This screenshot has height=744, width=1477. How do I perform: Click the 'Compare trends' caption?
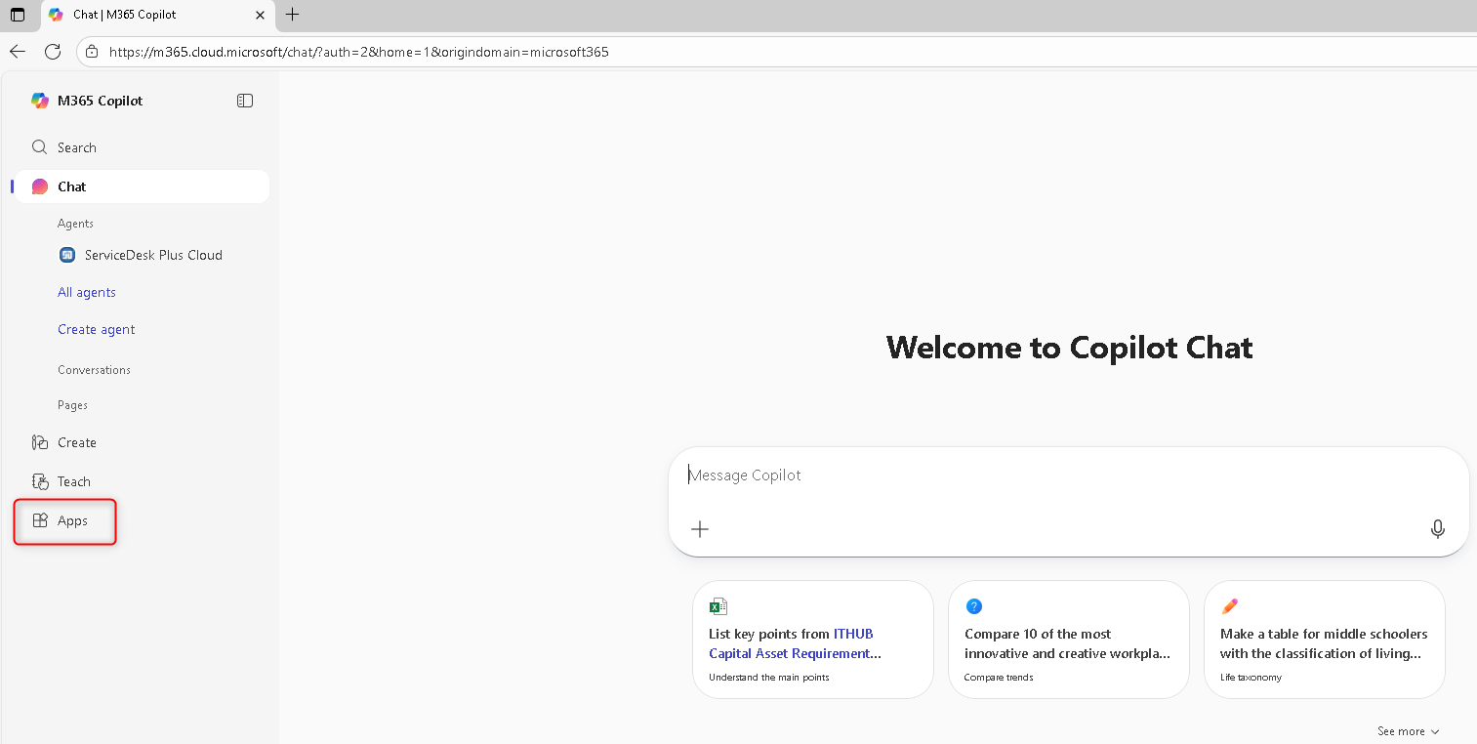[999, 678]
